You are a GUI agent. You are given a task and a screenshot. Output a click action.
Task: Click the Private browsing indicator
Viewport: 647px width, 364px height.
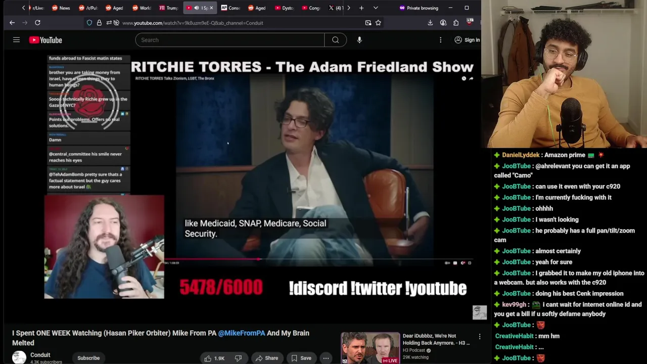pyautogui.click(x=419, y=8)
